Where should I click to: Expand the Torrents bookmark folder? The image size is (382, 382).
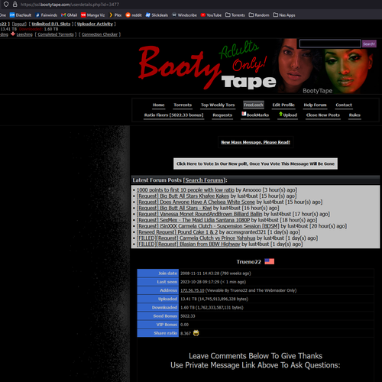[235, 15]
